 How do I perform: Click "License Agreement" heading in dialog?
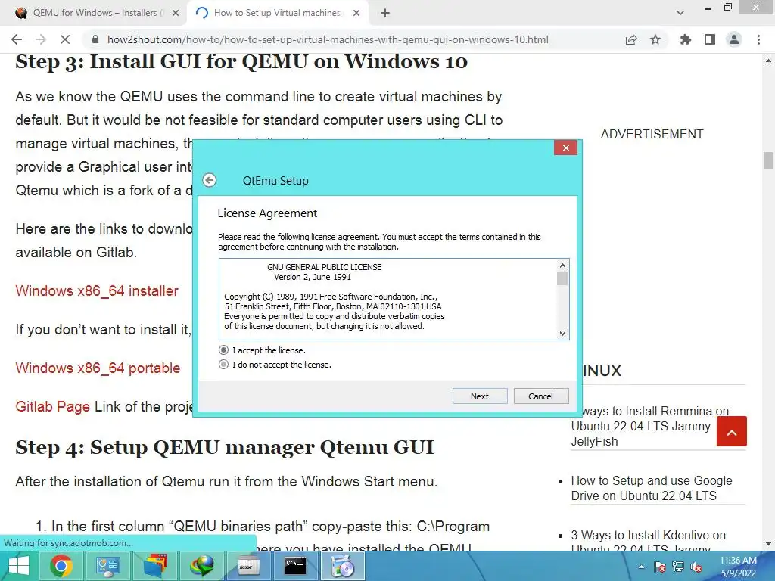267,213
